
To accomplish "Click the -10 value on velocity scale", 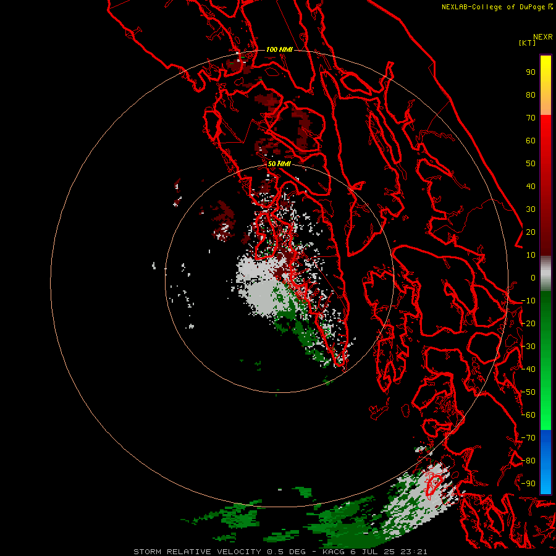I will point(528,301).
